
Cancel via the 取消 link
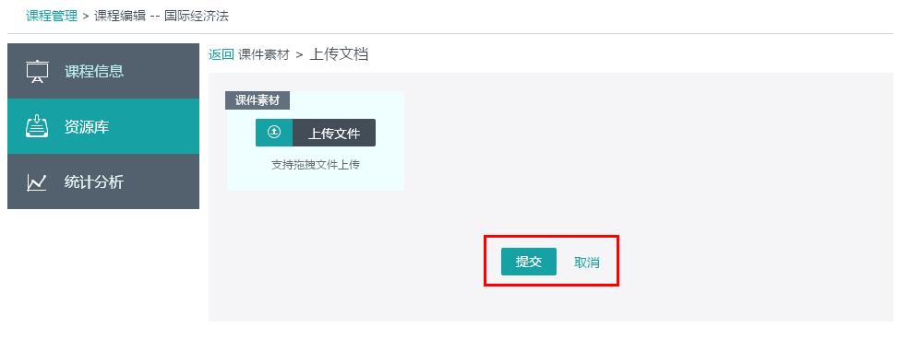tap(586, 263)
